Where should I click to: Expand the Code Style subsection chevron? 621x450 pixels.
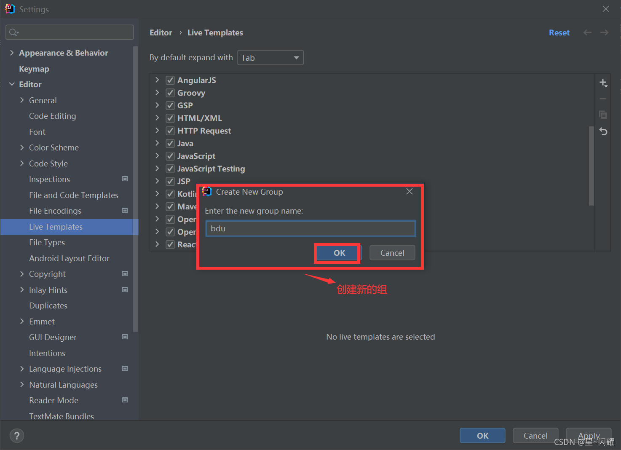point(22,163)
